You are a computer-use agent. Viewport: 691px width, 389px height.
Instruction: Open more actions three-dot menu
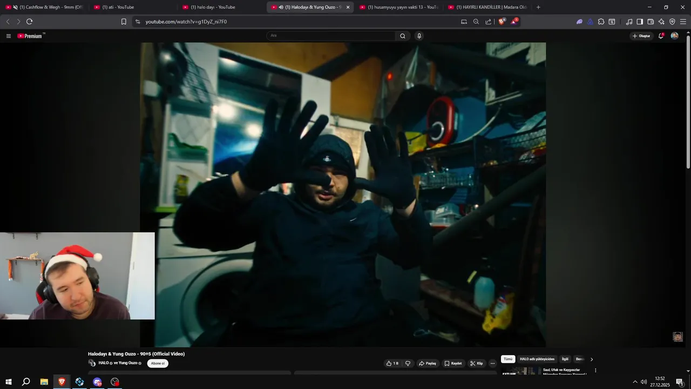pyautogui.click(x=492, y=364)
